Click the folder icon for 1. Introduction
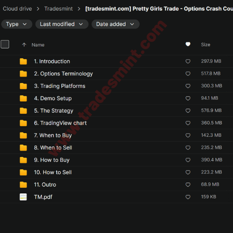Screen dimensions: 233x233 point(23,62)
